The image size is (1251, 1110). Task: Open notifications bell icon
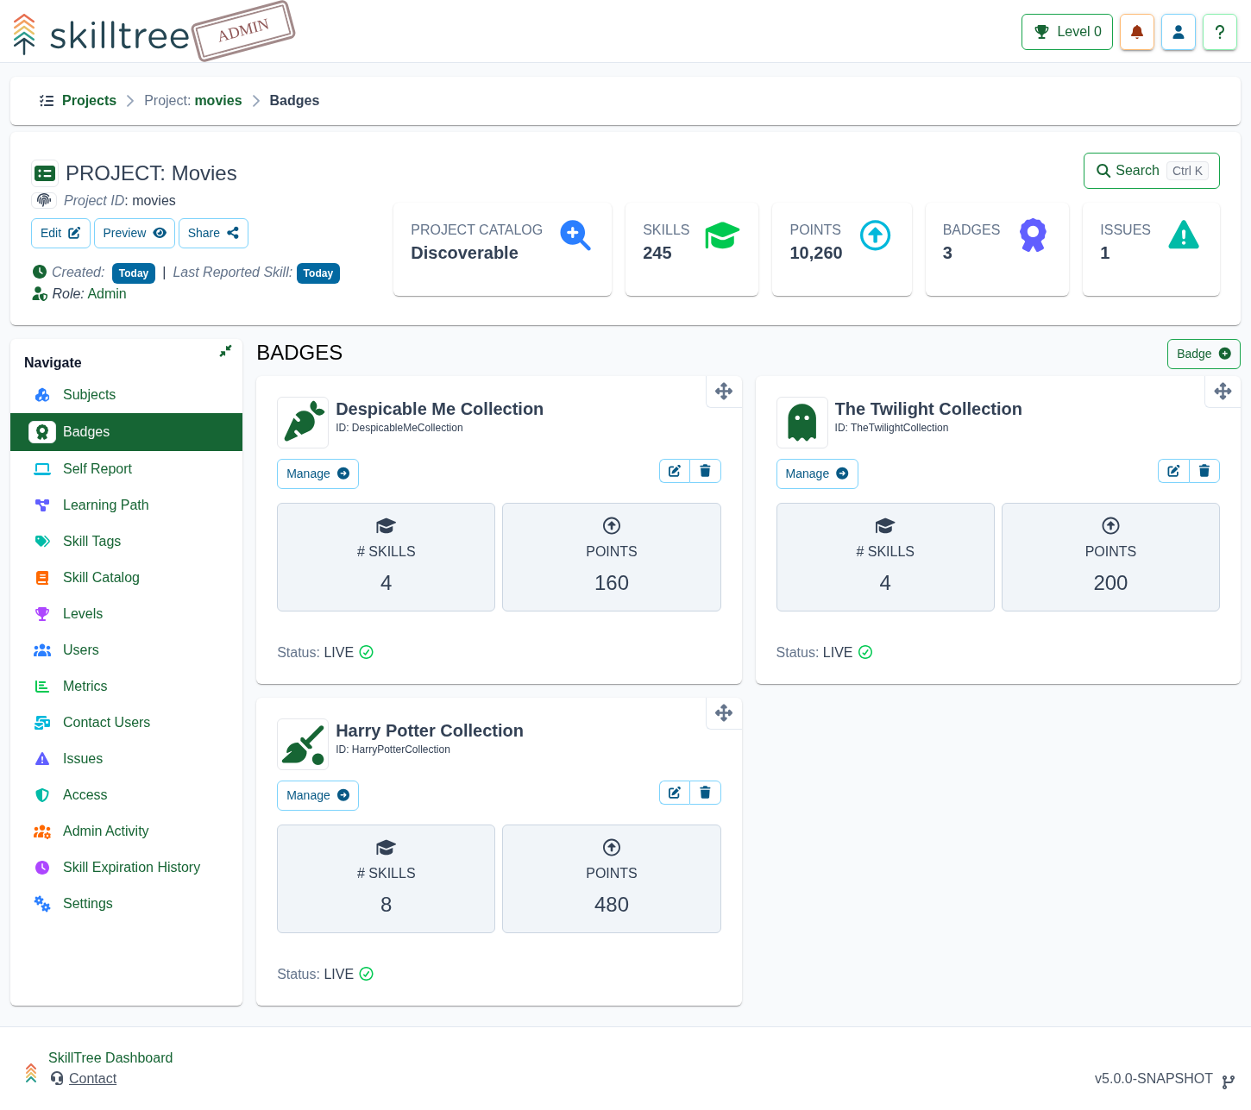click(x=1137, y=32)
